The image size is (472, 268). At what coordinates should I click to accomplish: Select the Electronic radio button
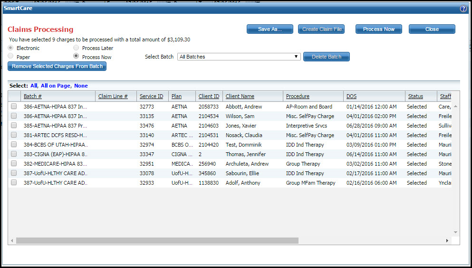[11, 48]
